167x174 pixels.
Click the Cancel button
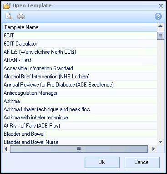(x=142, y=162)
